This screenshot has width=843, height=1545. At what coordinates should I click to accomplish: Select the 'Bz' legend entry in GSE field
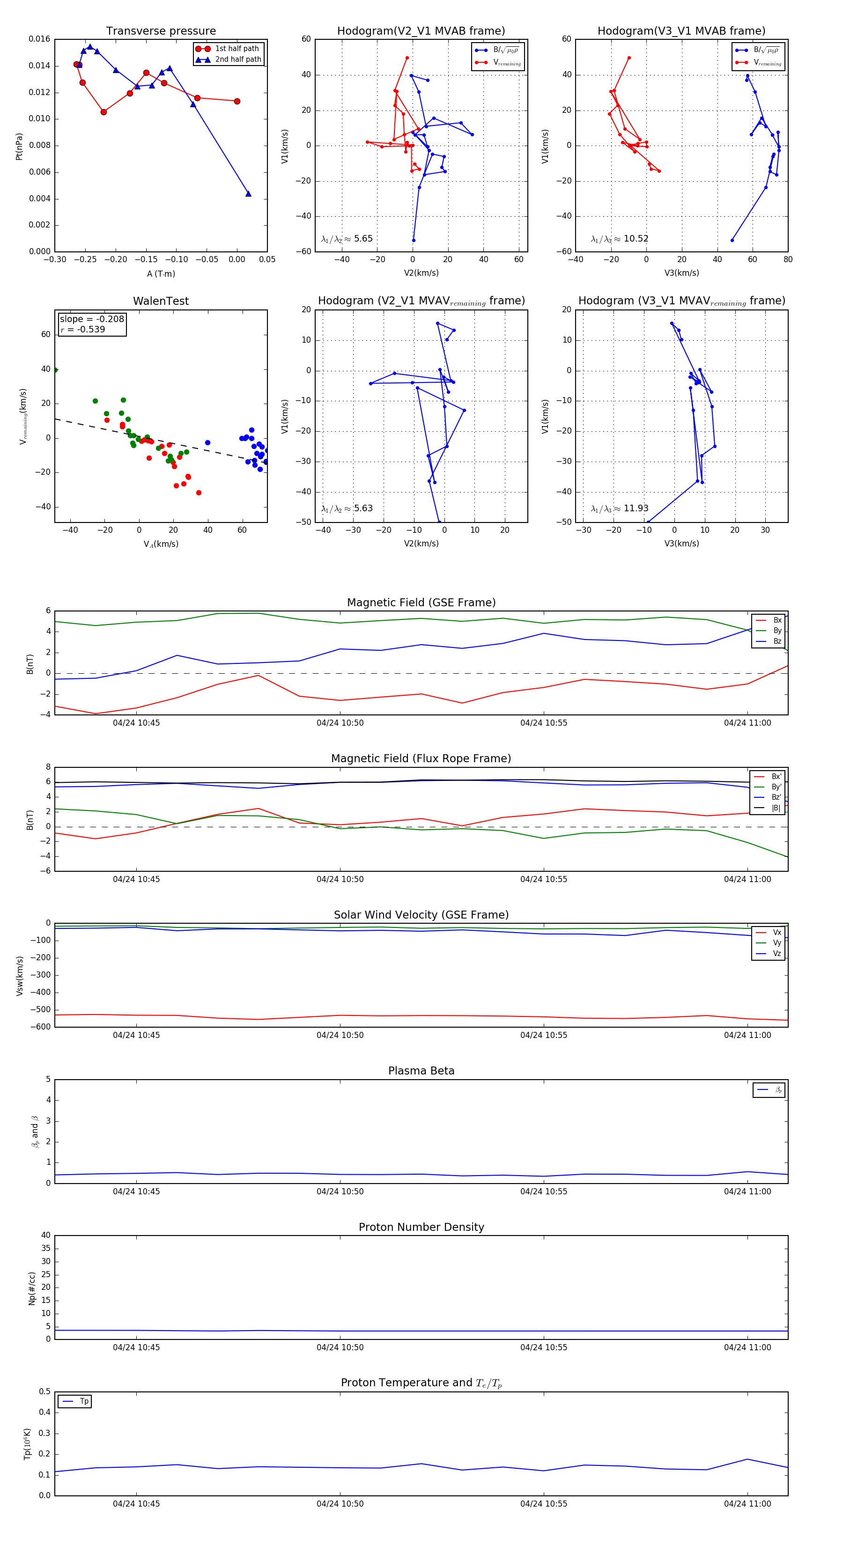pyautogui.click(x=769, y=641)
